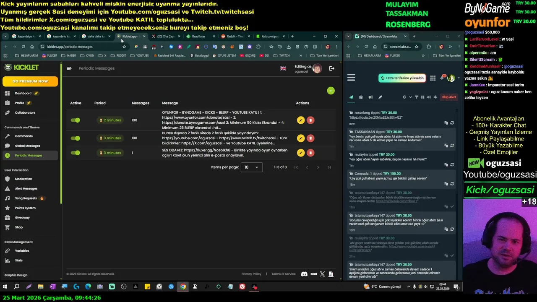Click Ultra tarifesine yükseltin button
Viewport: 537px width, 302px height.
pos(402,78)
